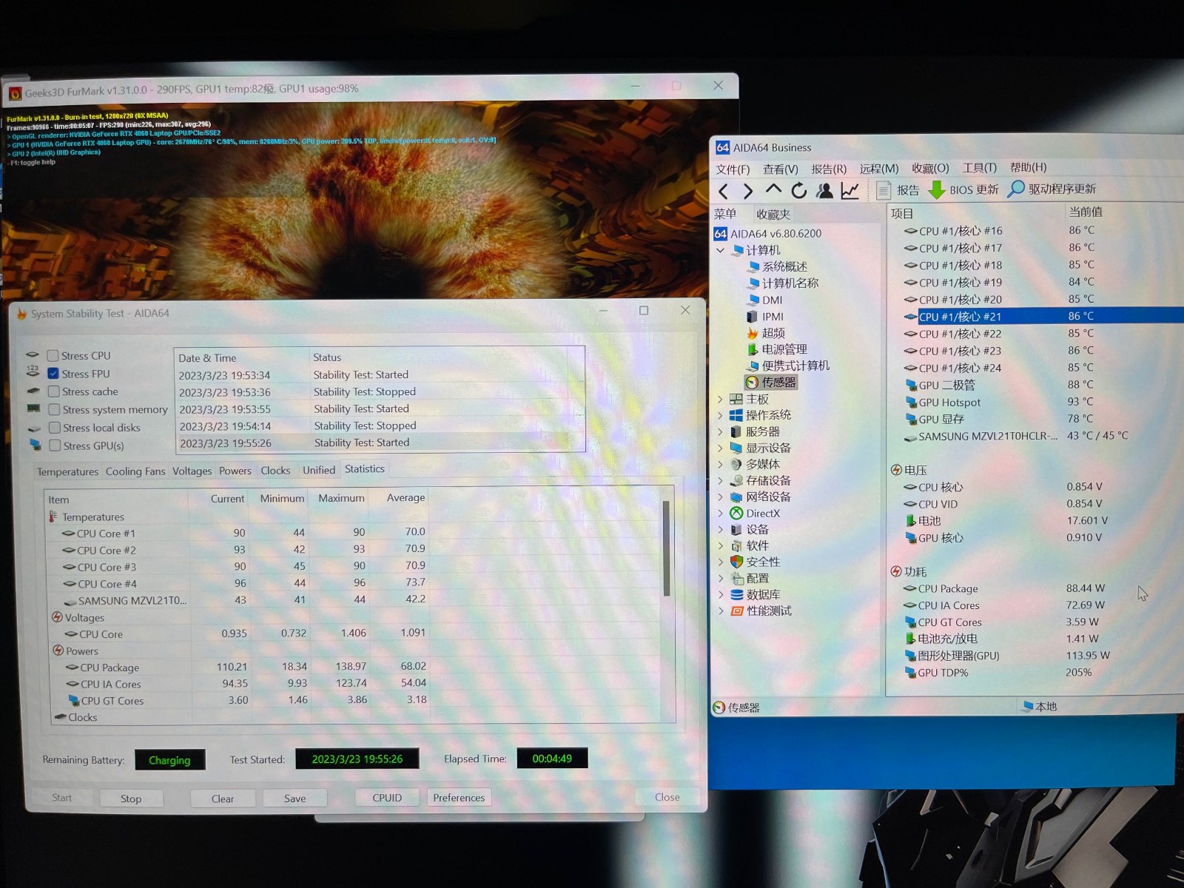1184x888 pixels.
Task: Enable the Stress cache checkbox
Action: tap(53, 391)
